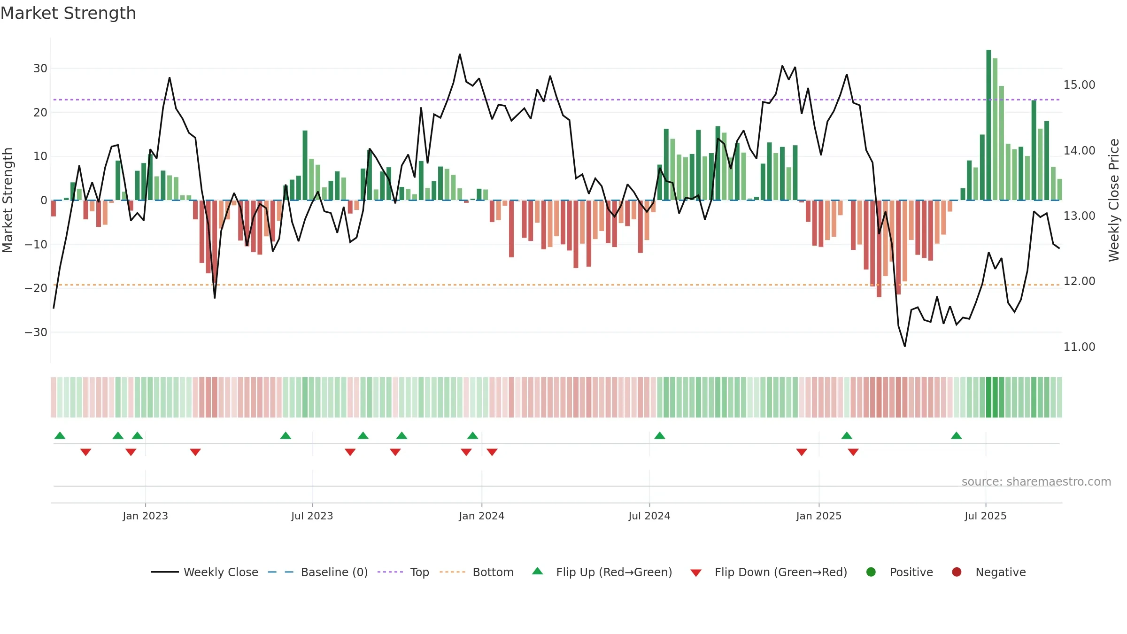Click last green flip-up triangle before Jul 2025
This screenshot has width=1127, height=634.
[957, 435]
